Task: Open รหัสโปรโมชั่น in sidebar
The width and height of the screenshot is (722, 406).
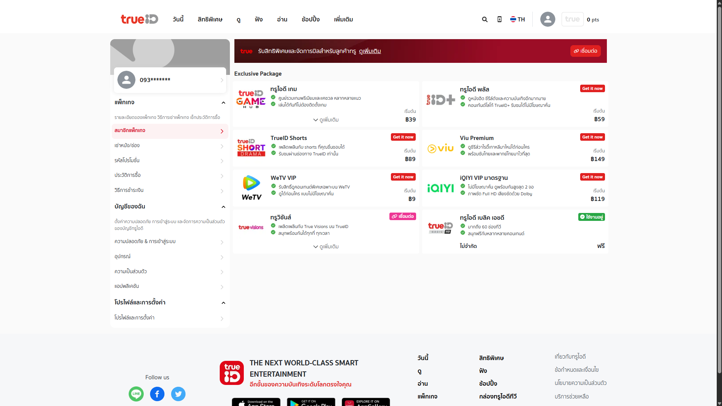Action: click(170, 161)
